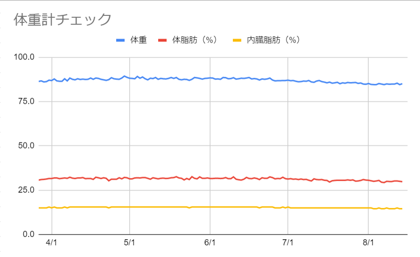The image size is (420, 257).
Task: Click the 内臓脂肪（%） legend label
Action: pos(273,40)
